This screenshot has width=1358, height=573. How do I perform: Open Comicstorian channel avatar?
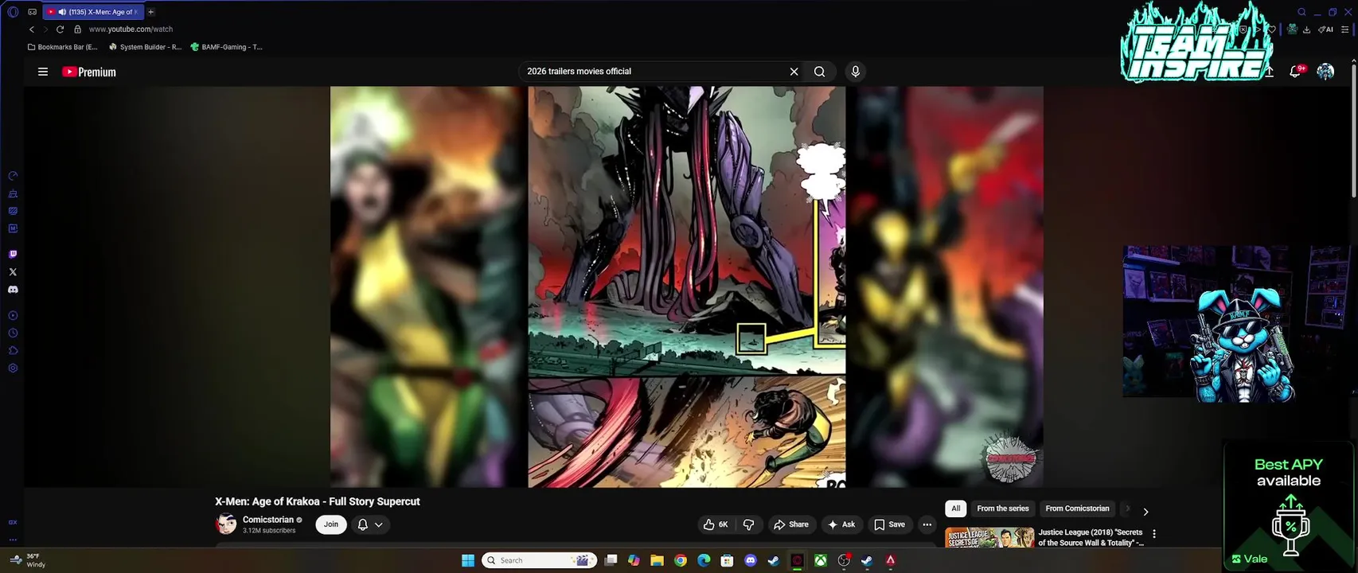coord(226,524)
